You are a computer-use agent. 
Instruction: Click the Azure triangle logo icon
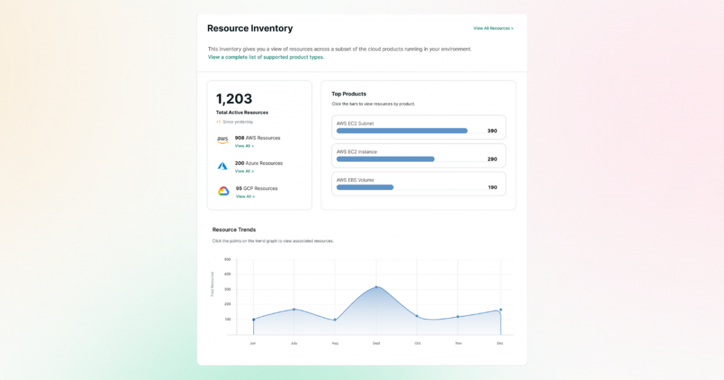[222, 165]
